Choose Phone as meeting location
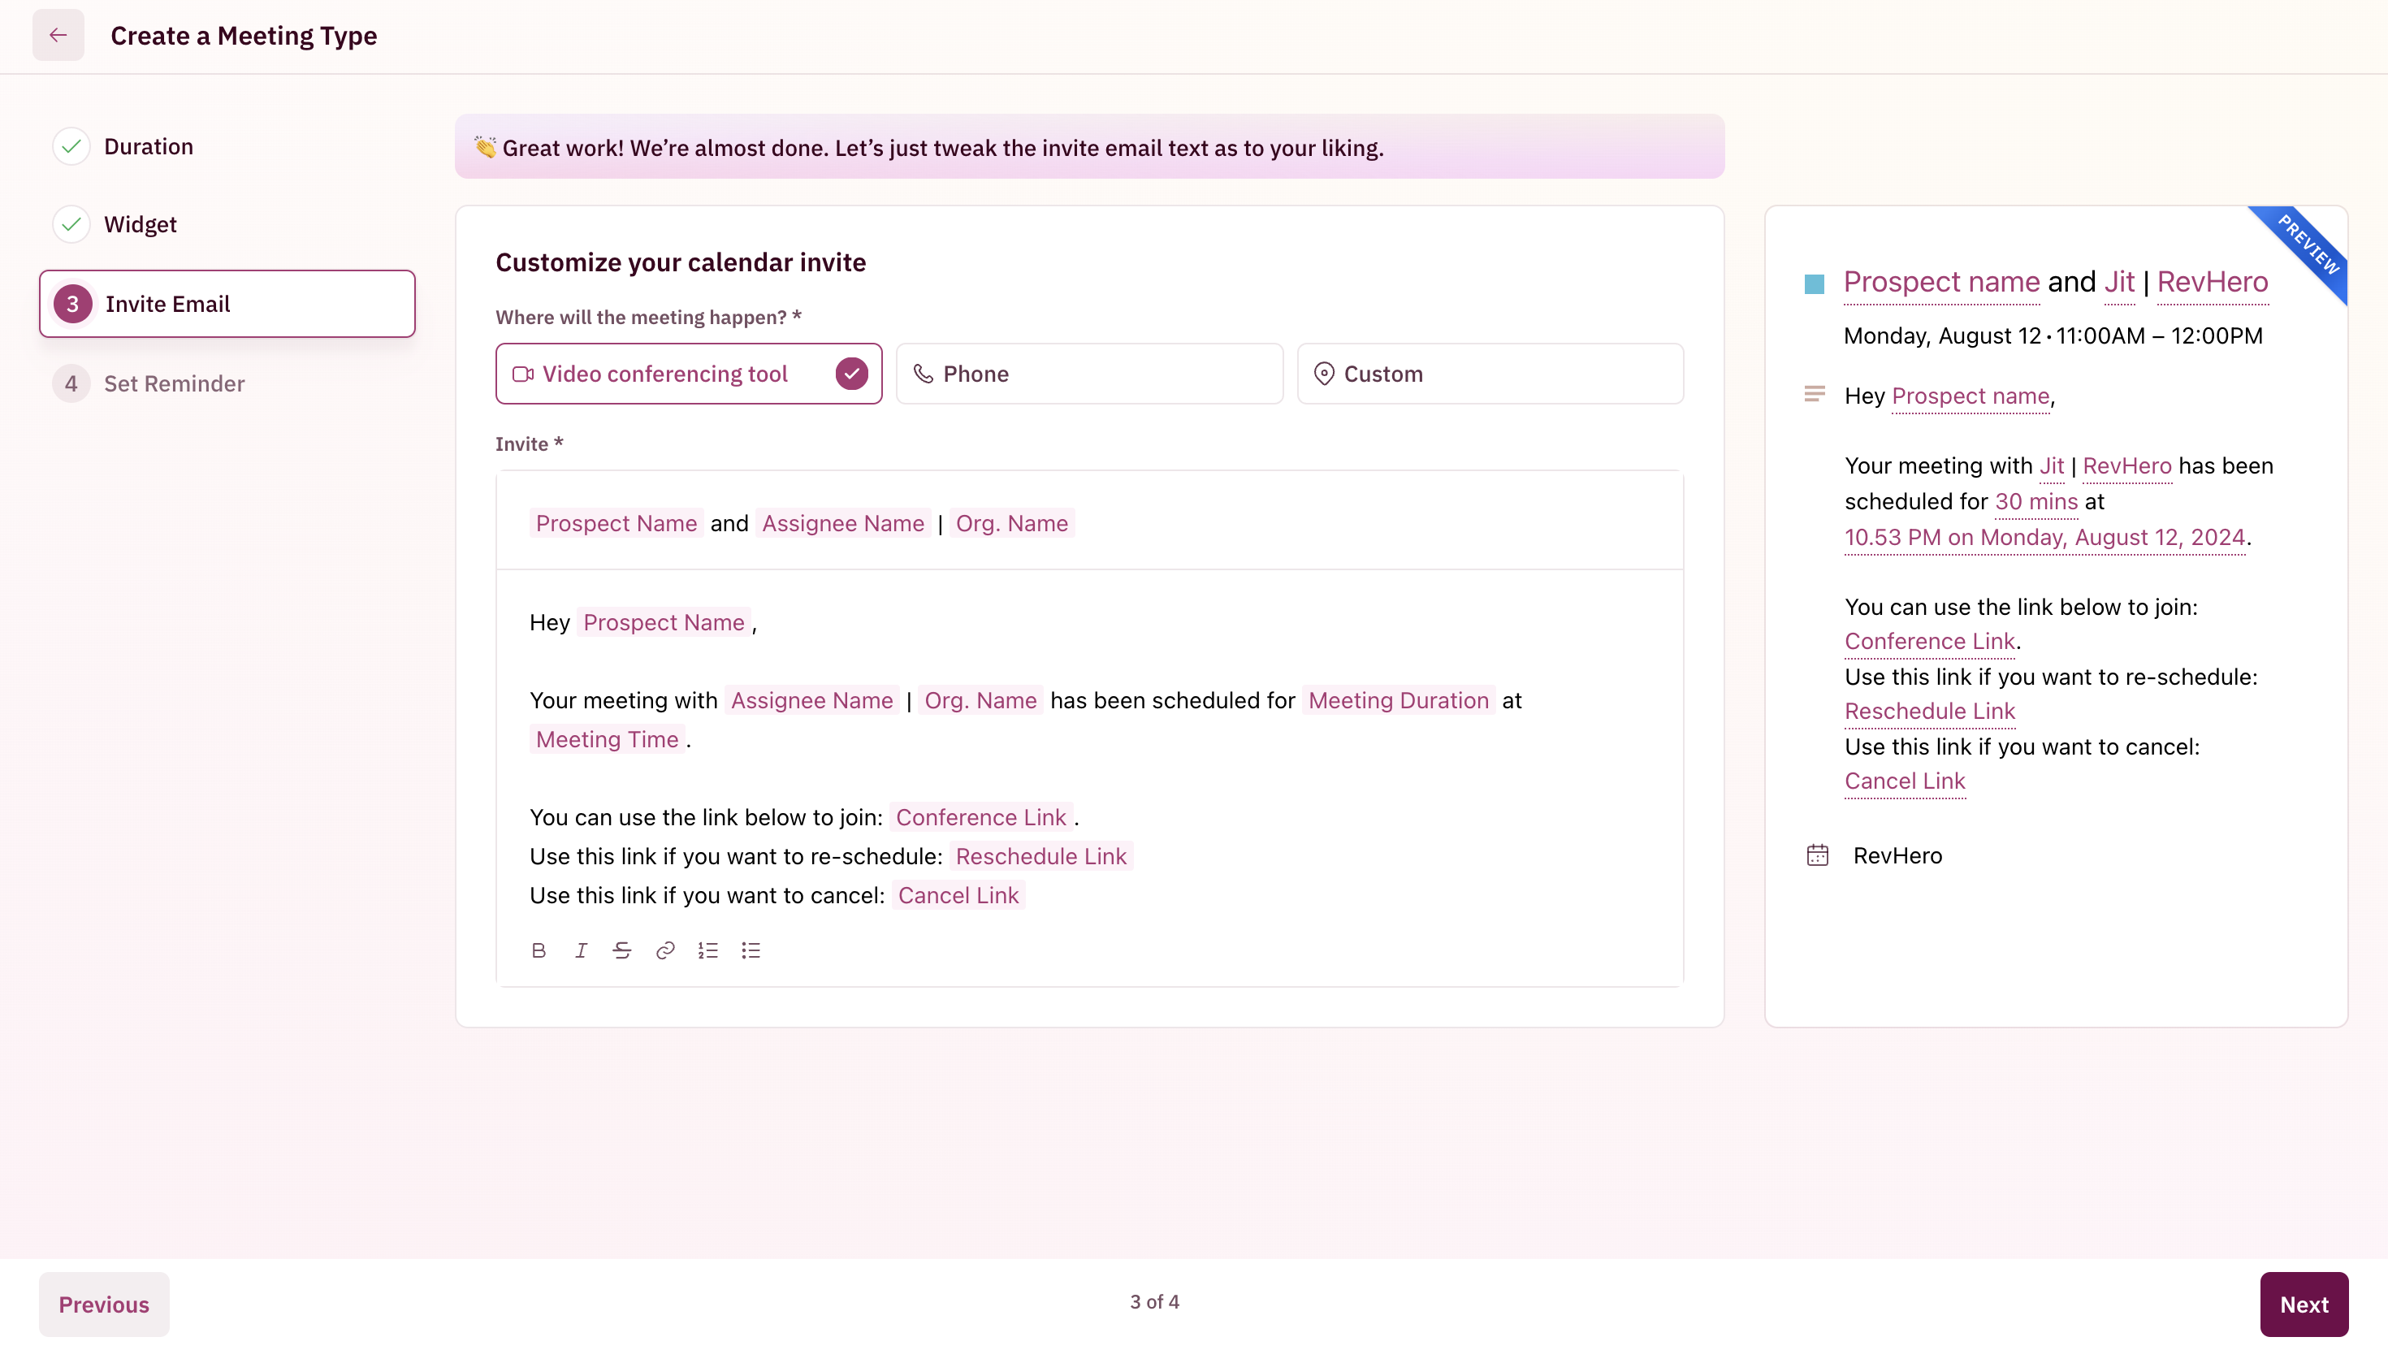Screen dimensions: 2388x1350 tap(1089, 374)
